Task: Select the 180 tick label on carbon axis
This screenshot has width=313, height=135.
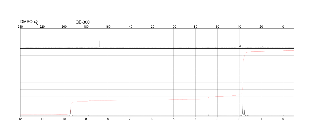Action: tap(86, 27)
